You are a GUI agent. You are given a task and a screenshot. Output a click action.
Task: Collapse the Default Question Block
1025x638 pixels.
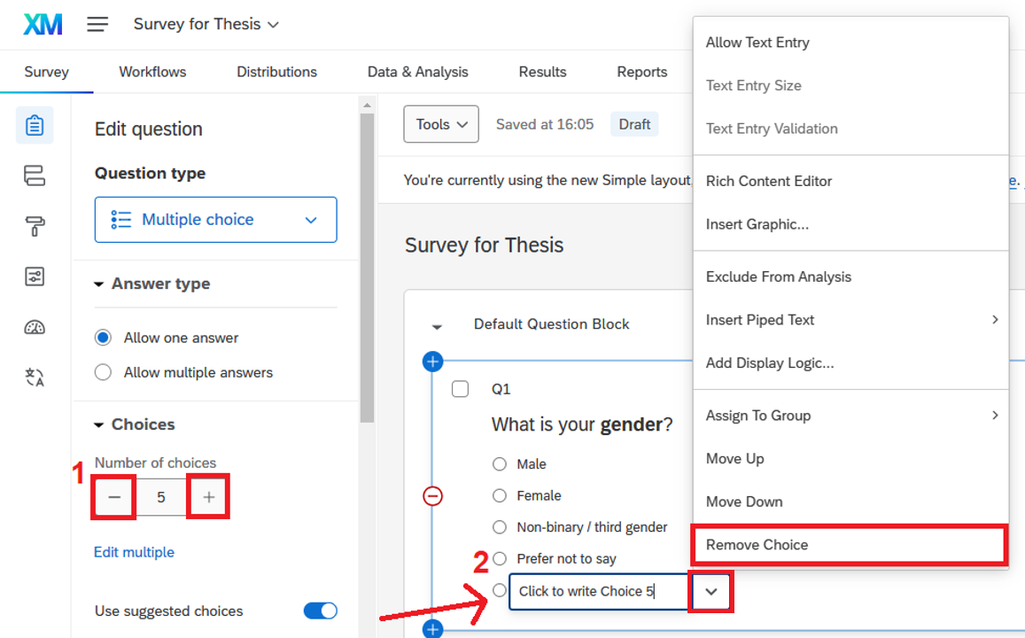tap(437, 325)
